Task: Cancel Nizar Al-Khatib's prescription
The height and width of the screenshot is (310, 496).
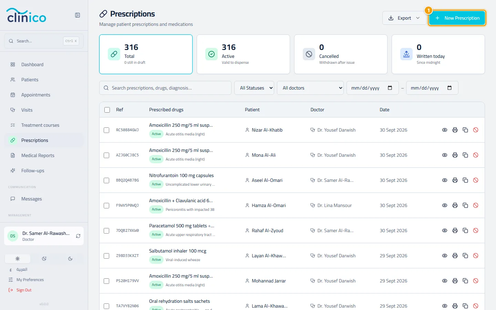Action: pyautogui.click(x=476, y=130)
